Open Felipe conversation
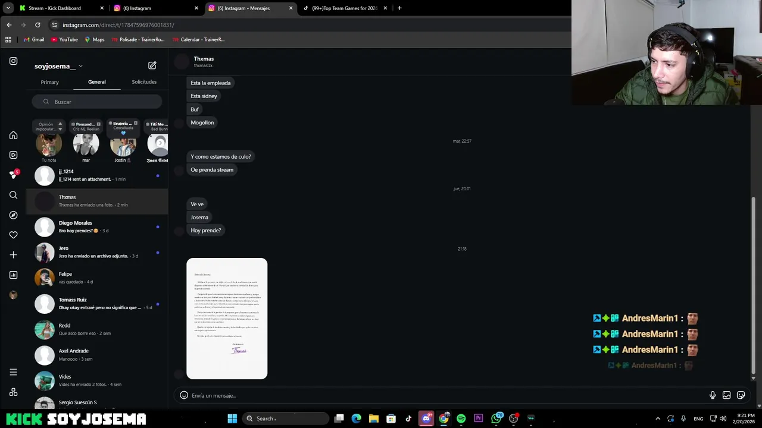Image resolution: width=762 pixels, height=428 pixels. (98, 278)
